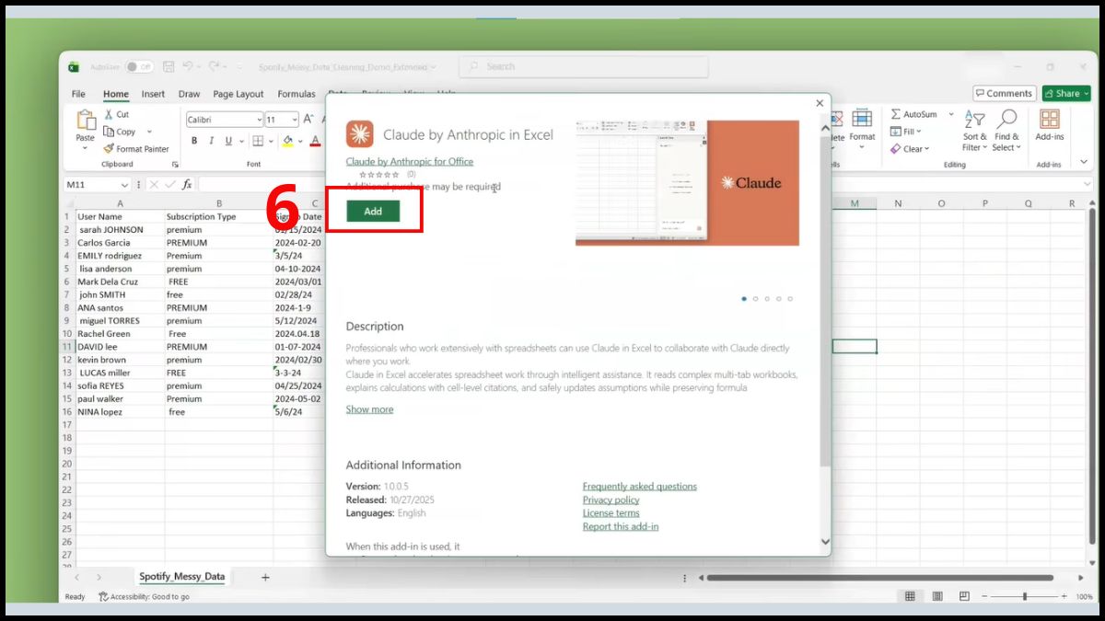Open the Add-ins ribbon icon
This screenshot has width=1105, height=621.
1049,119
